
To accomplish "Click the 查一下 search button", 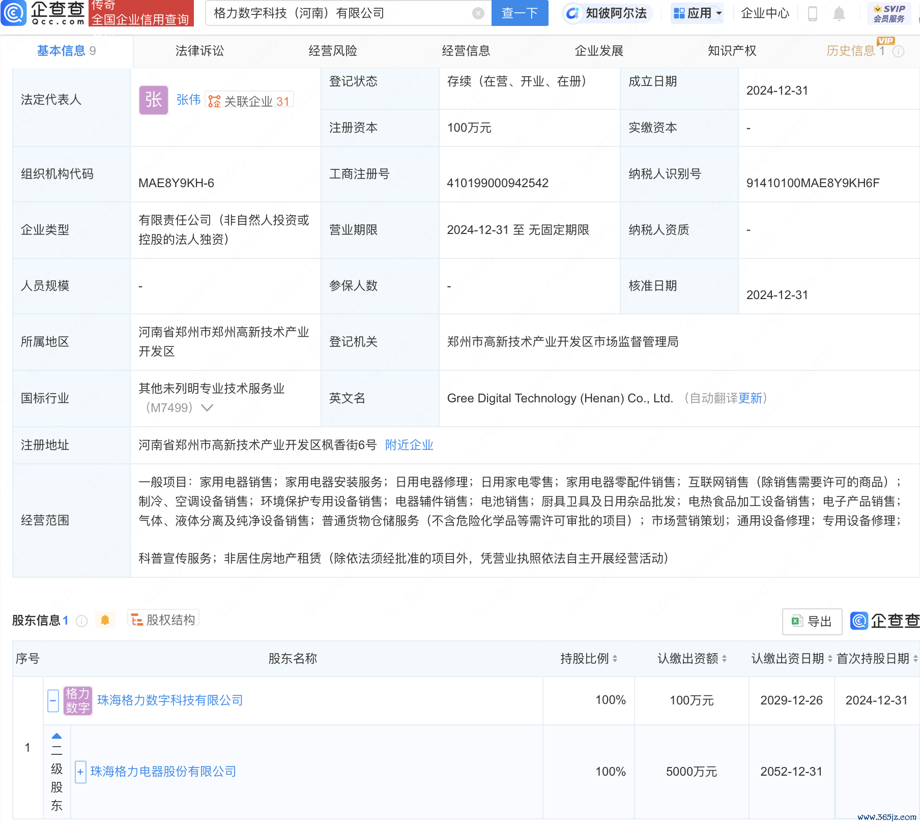I will [x=520, y=13].
